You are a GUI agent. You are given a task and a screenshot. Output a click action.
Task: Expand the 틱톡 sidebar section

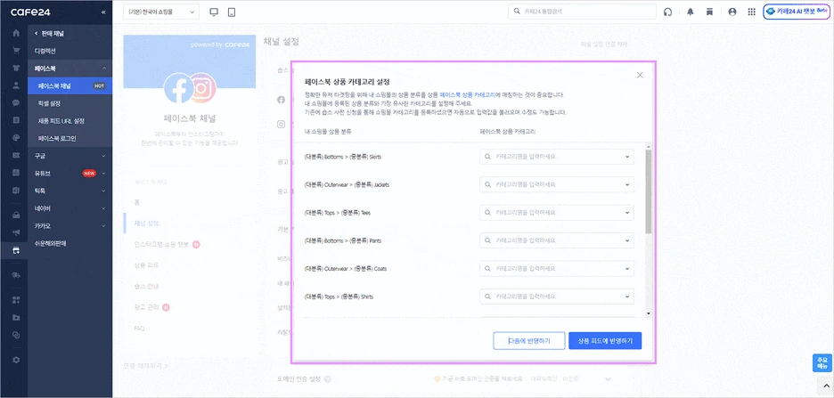coord(103,191)
